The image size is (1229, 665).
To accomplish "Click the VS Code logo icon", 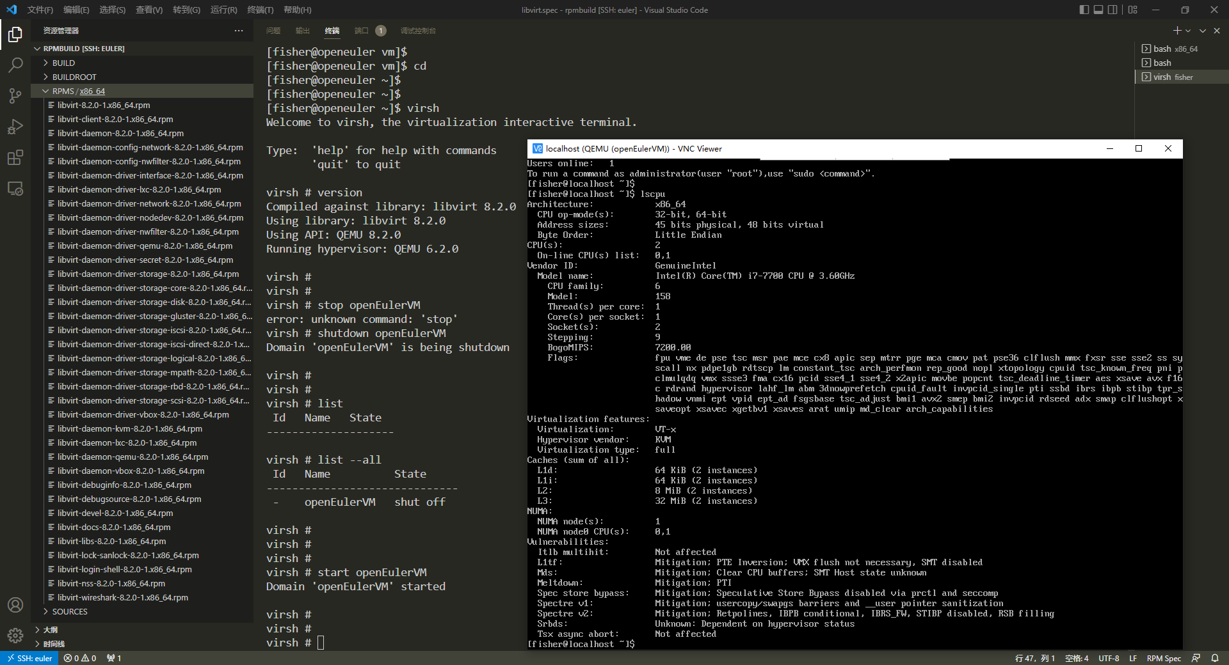I will coord(11,10).
